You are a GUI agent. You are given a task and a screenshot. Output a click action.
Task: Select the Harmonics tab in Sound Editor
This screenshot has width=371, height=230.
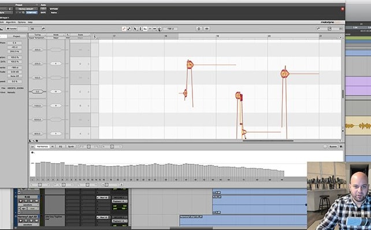[42, 146]
